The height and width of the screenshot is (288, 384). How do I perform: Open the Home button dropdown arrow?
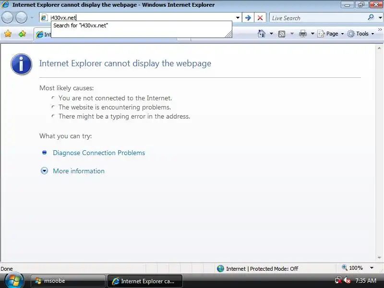(271, 34)
